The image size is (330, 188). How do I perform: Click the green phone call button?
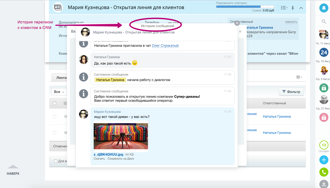click(324, 172)
